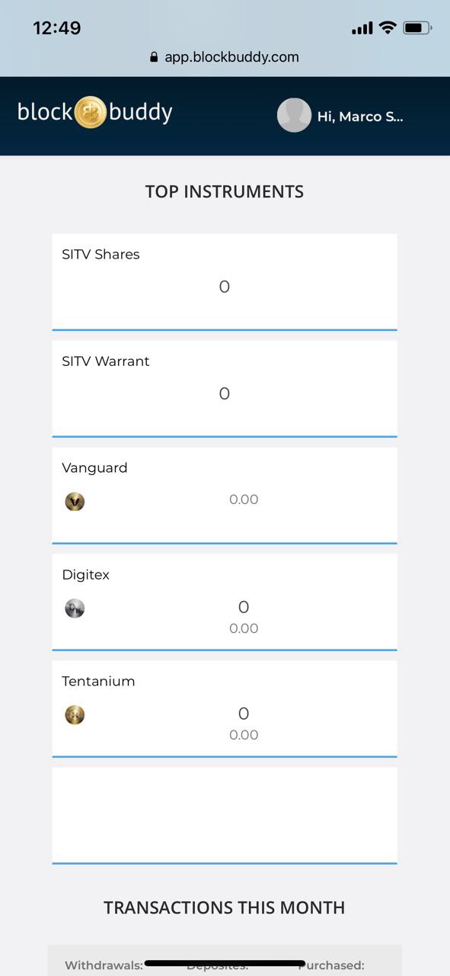Tap the battery status icon
The width and height of the screenshot is (450, 976).
(x=417, y=28)
